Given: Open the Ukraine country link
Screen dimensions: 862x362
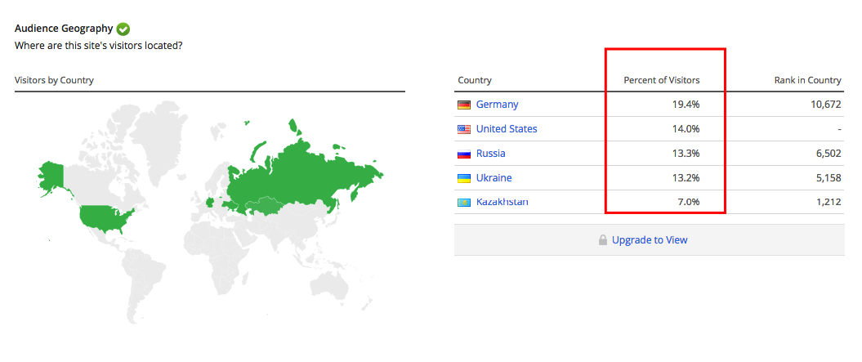Looking at the screenshot, I should tap(494, 178).
